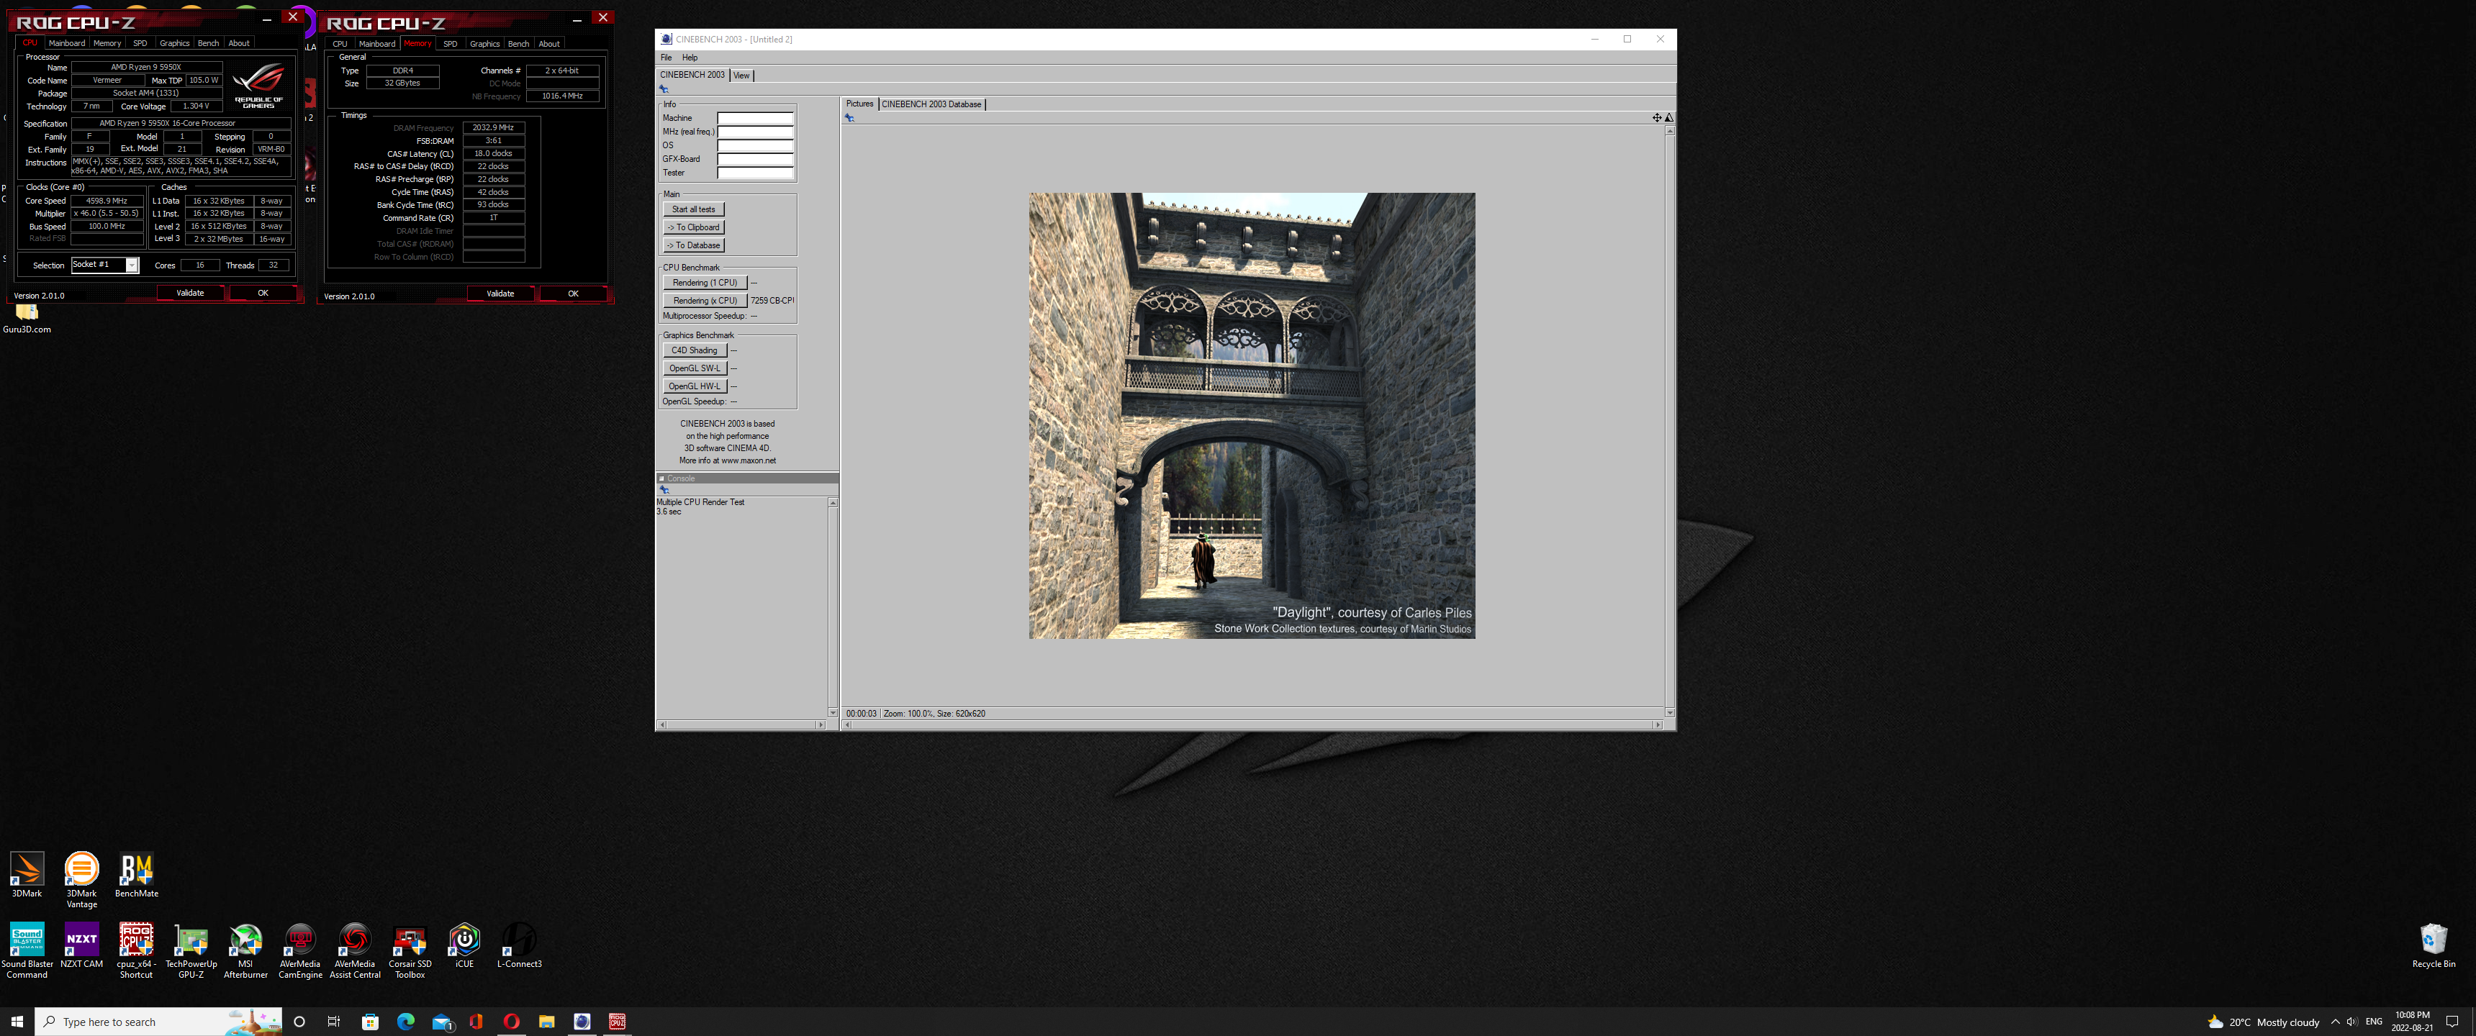Open the Corsair SSD Toolbox shortcut
This screenshot has width=2476, height=1036.
[x=410, y=950]
